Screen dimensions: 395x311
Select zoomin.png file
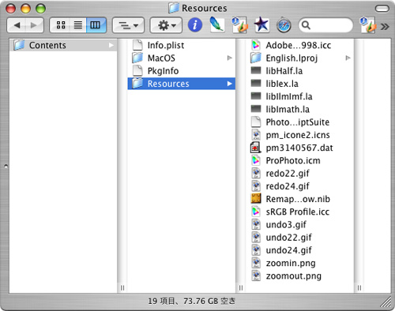(x=300, y=263)
